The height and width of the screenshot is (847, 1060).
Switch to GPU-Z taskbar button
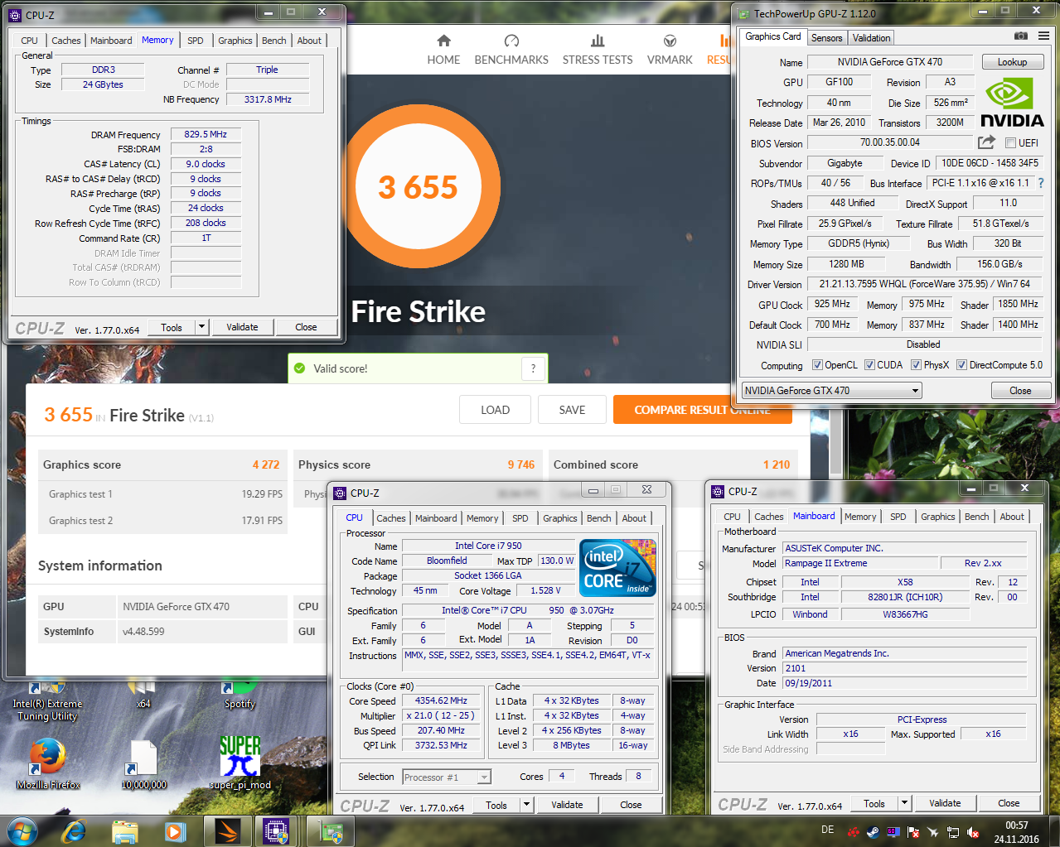tap(332, 830)
